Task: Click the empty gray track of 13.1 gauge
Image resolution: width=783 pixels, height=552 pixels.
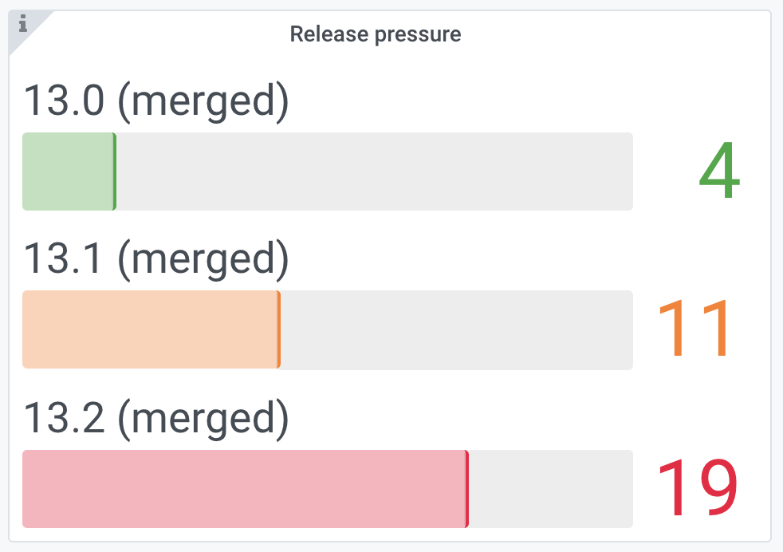Action: [x=457, y=329]
